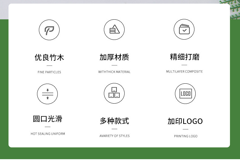Select the 圆口光滑 heading
The image size is (240, 164).
point(48,119)
